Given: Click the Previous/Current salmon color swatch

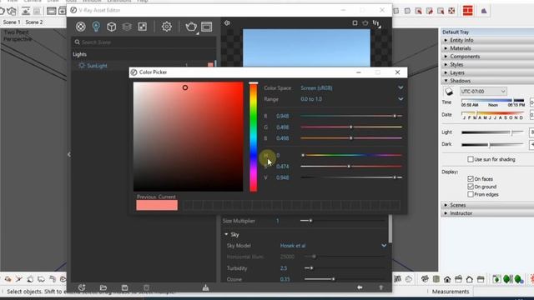Looking at the screenshot, I should point(157,205).
